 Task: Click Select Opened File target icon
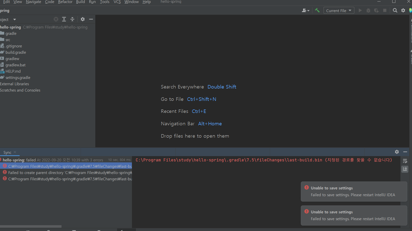(56, 19)
